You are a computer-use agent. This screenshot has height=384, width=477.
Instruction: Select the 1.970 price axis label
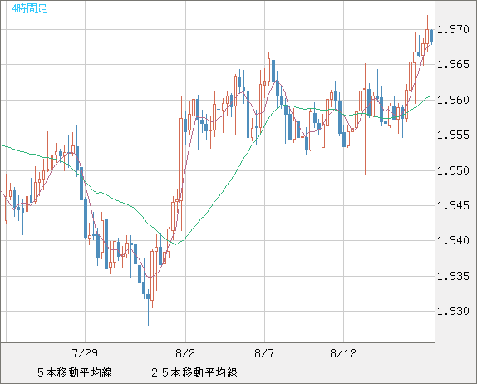pos(453,30)
